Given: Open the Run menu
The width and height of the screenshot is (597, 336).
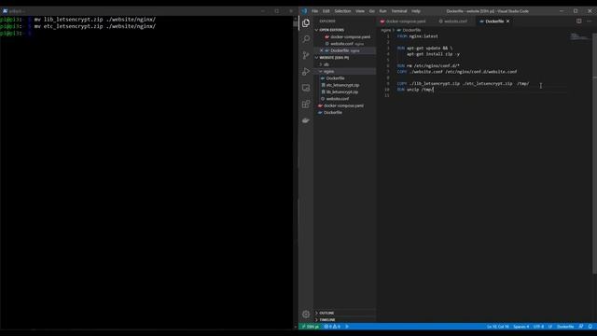Looking at the screenshot, I should [383, 11].
